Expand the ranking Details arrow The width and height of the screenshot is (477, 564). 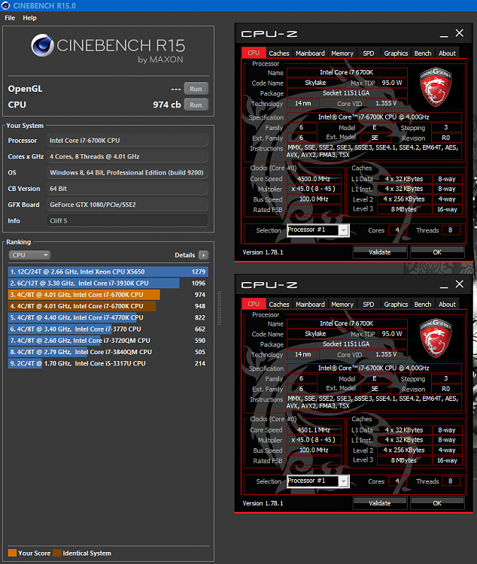(203, 255)
